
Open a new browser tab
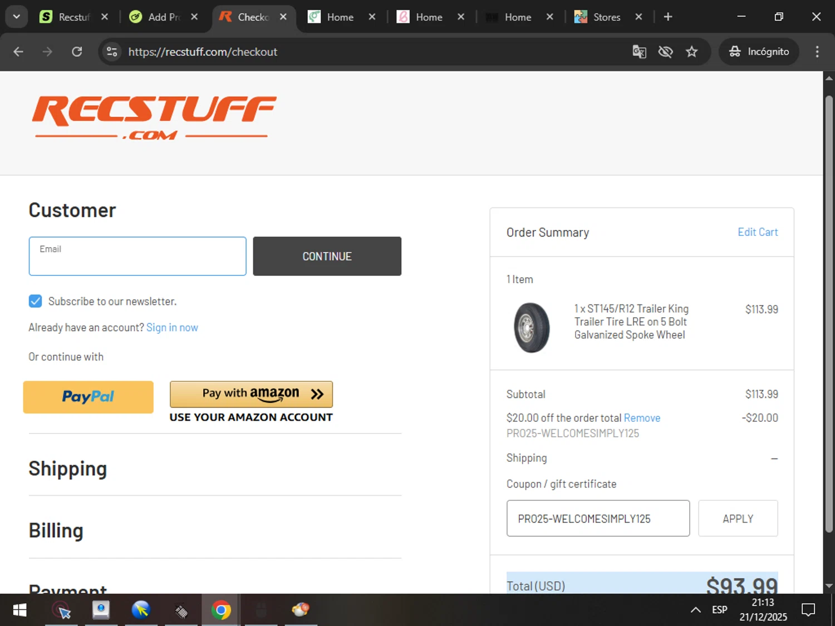coord(668,17)
